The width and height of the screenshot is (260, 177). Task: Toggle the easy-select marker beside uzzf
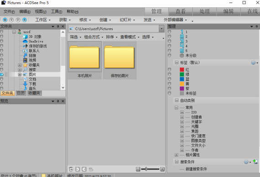coord(2,31)
